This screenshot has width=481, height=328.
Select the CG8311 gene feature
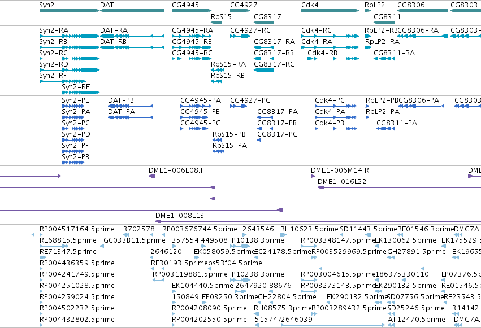(x=384, y=23)
